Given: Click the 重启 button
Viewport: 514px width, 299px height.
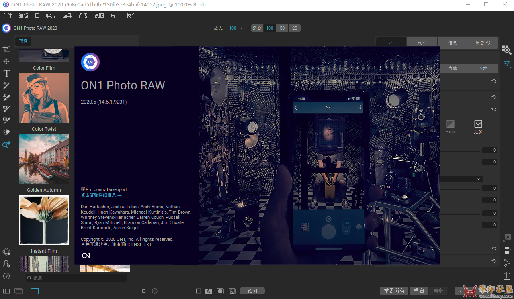Looking at the screenshot, I should pos(419,291).
